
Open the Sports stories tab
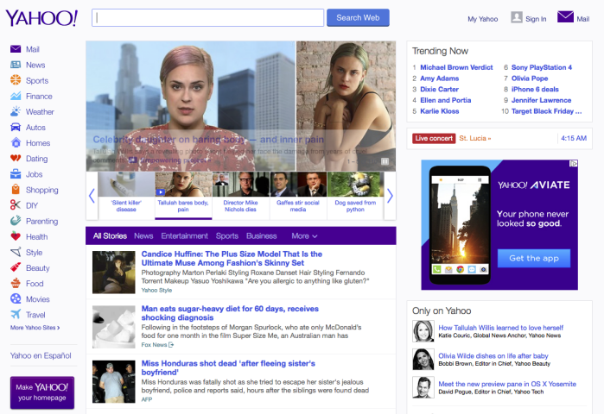pyautogui.click(x=227, y=236)
